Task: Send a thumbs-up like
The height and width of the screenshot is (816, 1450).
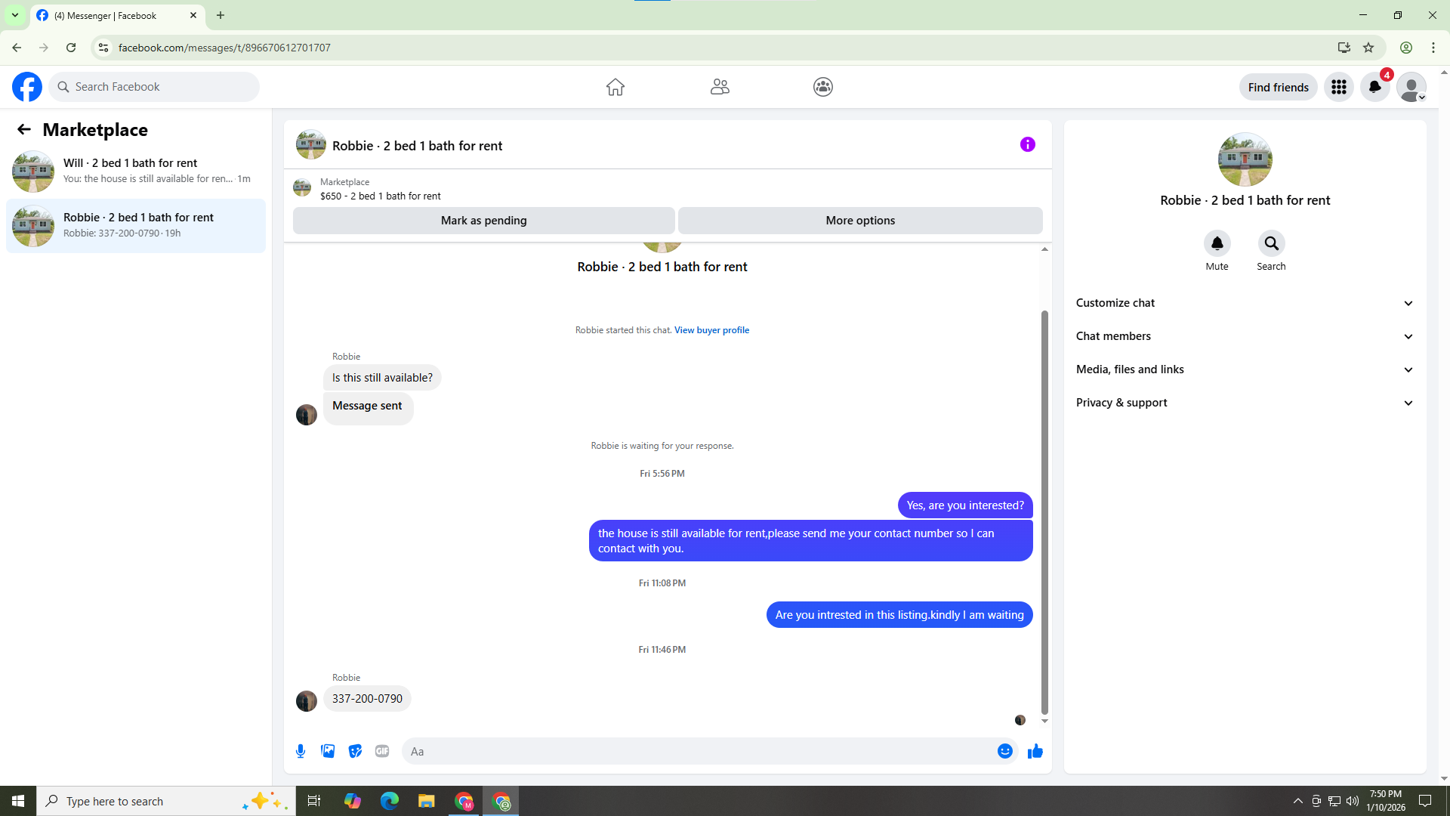Action: 1035,751
